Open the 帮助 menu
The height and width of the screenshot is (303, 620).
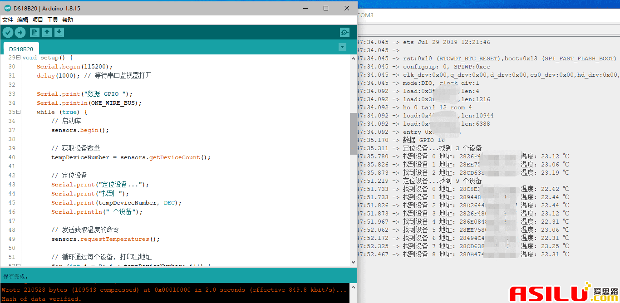point(68,20)
